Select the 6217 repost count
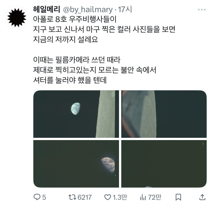212x207 pixels. click(x=85, y=197)
